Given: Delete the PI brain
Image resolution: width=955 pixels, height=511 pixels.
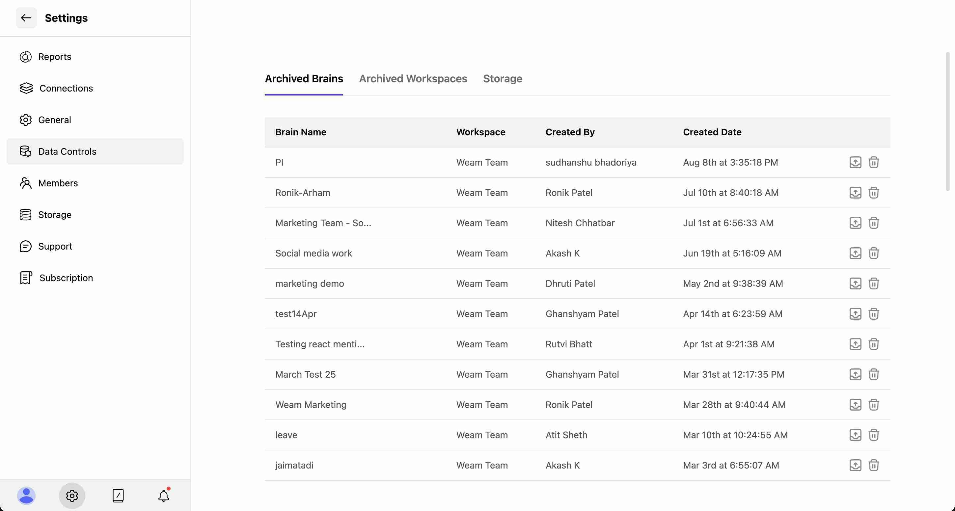Looking at the screenshot, I should [874, 162].
